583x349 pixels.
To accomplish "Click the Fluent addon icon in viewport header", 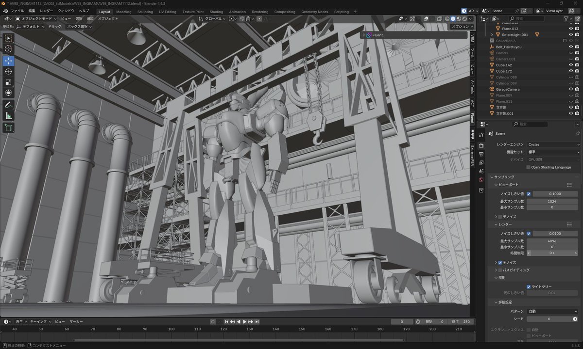I will tap(369, 35).
